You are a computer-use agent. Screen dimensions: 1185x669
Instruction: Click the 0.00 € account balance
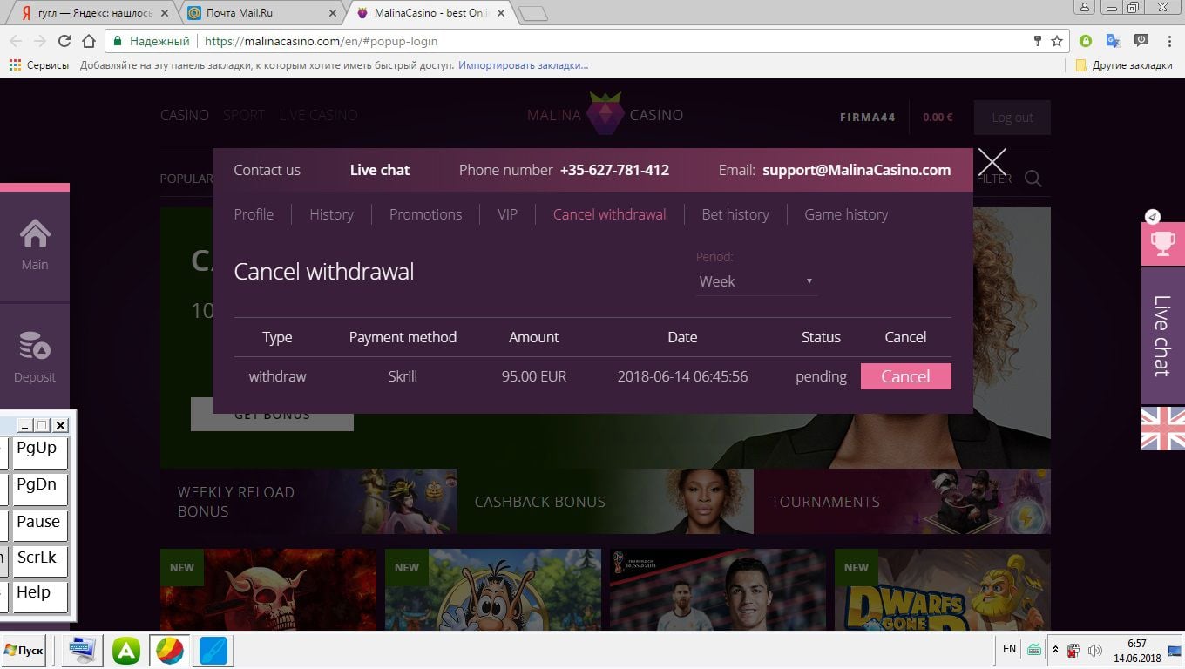click(938, 118)
